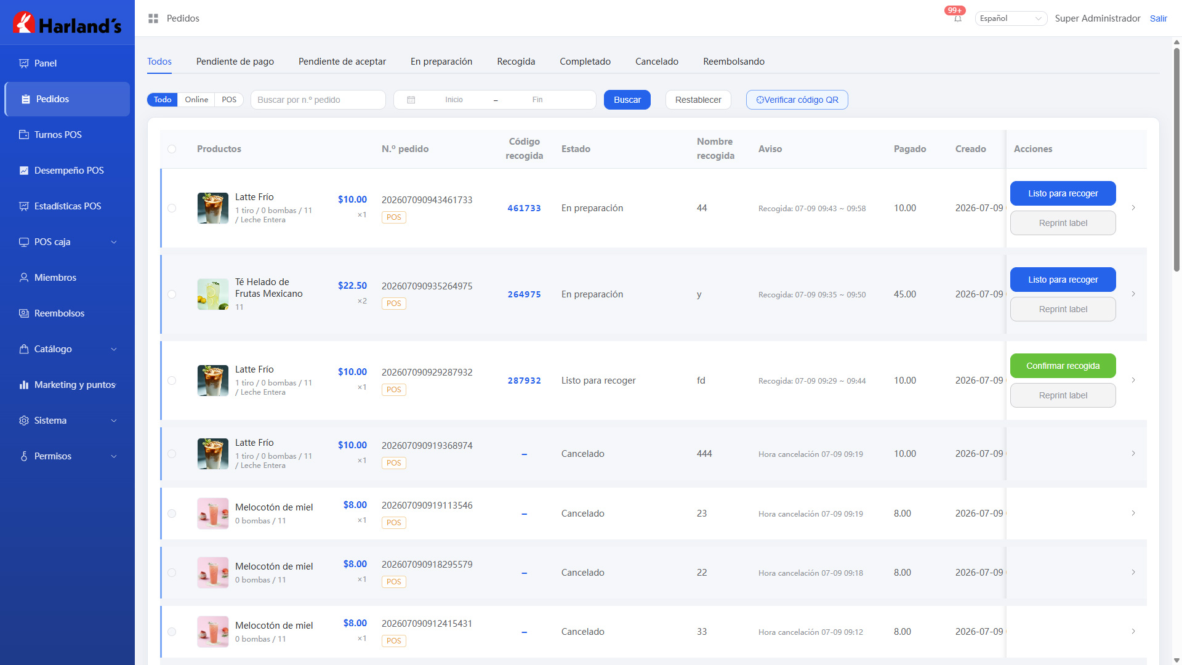1182x665 pixels.
Task: Expand row arrow for order 202607090919113546
Action: pos(1133,514)
